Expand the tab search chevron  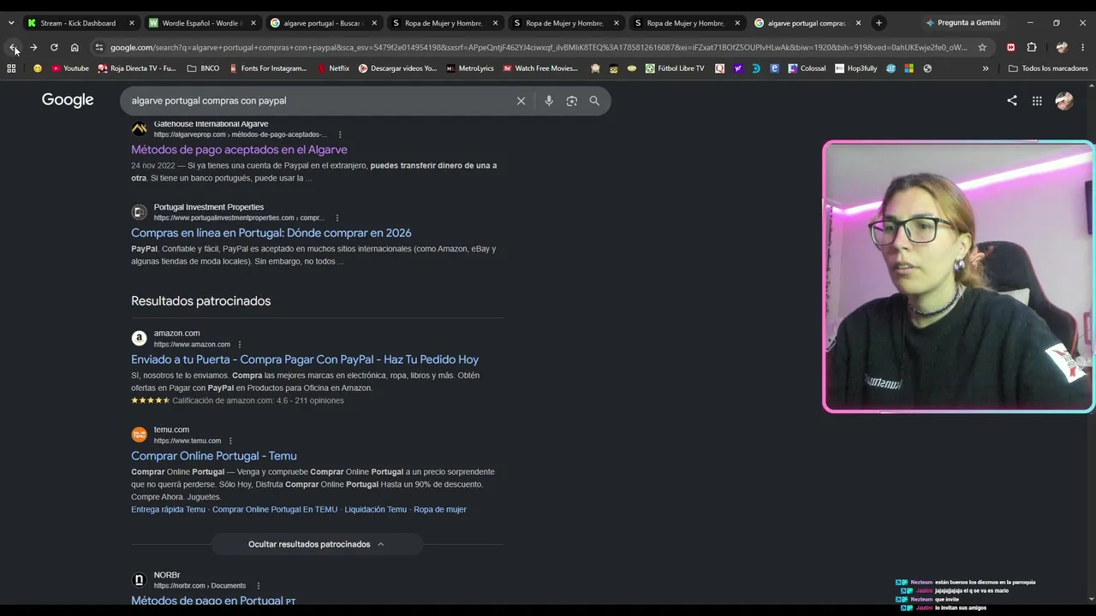pos(11,23)
